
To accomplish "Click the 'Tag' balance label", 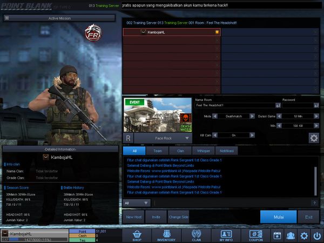I will [82, 240].
